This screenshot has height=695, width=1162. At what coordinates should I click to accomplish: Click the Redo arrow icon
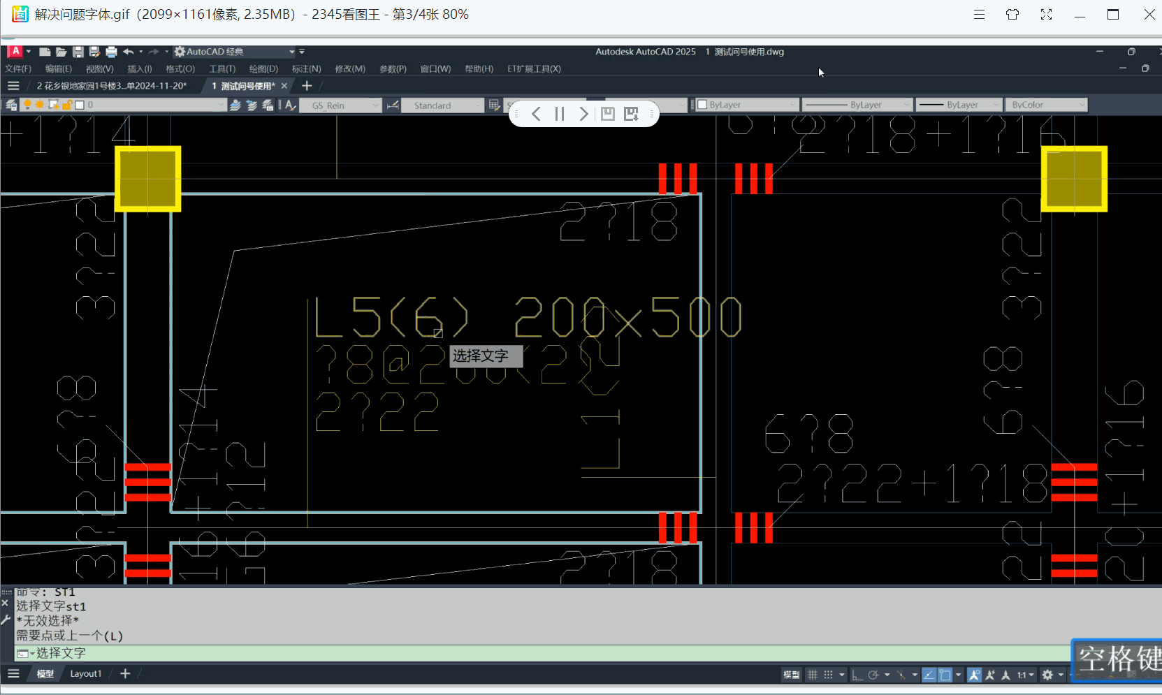pyautogui.click(x=154, y=52)
